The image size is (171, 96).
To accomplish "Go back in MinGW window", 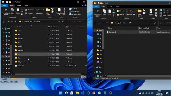I will (3, 22).
